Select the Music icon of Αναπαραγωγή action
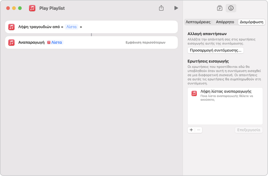 coord(12,43)
